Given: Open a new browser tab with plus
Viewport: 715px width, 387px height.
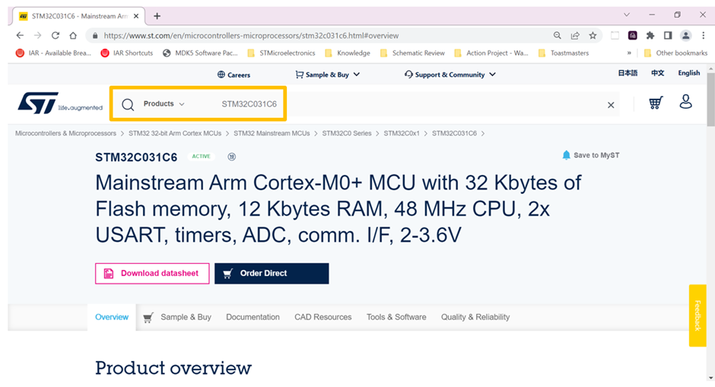Looking at the screenshot, I should point(157,16).
